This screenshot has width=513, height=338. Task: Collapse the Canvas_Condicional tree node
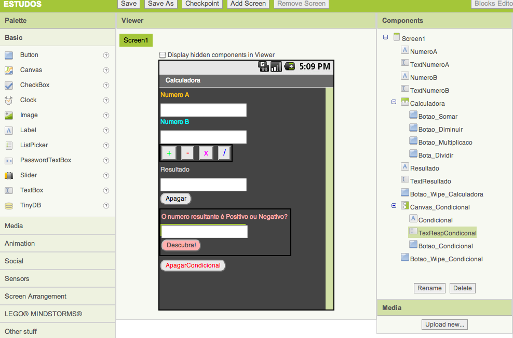click(394, 206)
